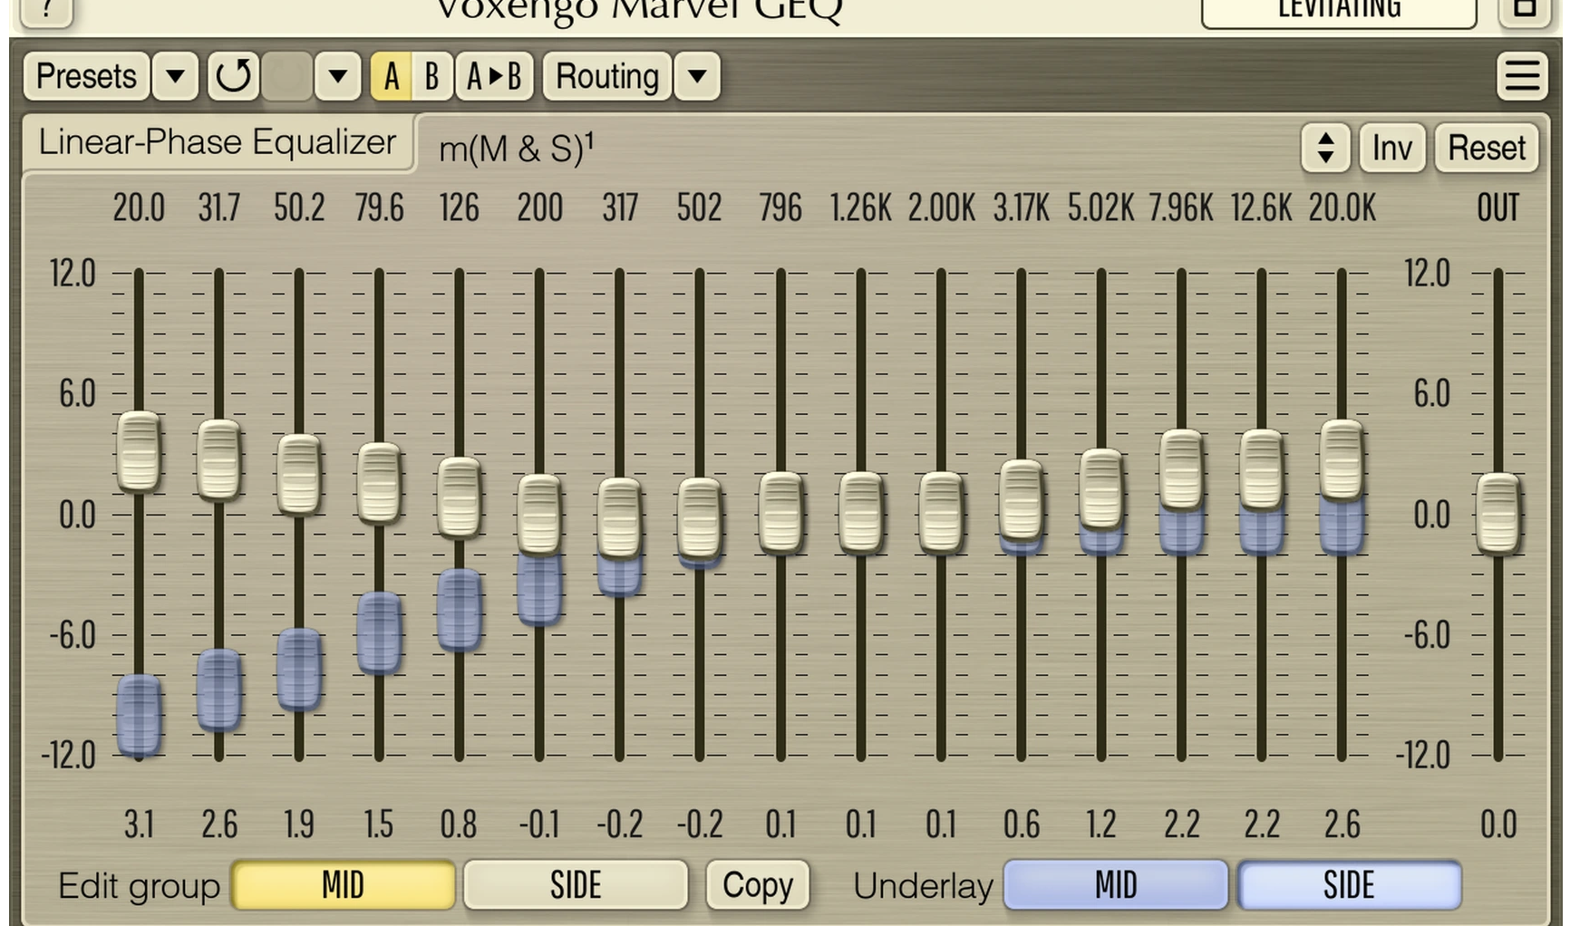Click the 0.6 gain value under 3.17K
The width and height of the screenshot is (1570, 926).
point(1021,825)
